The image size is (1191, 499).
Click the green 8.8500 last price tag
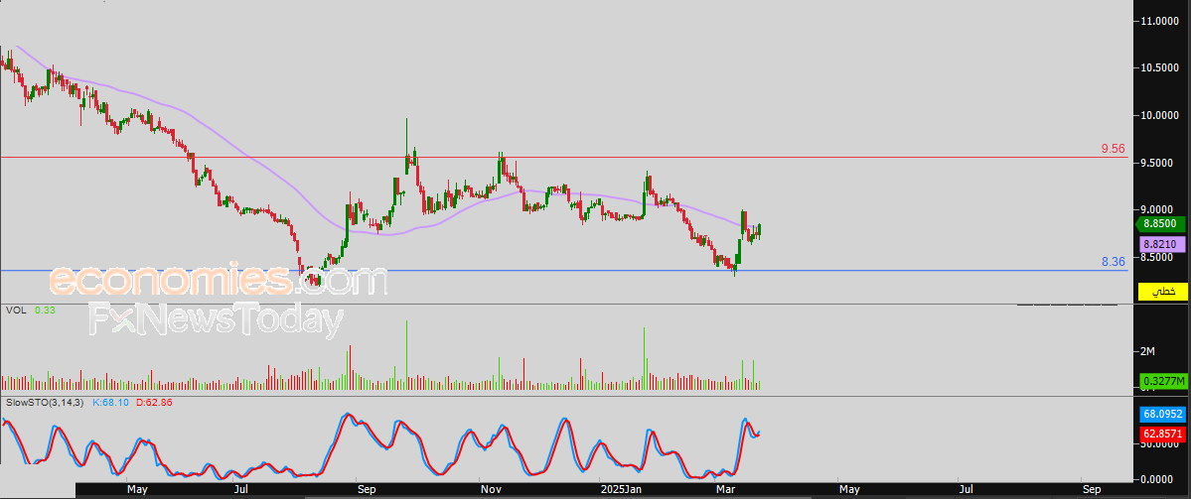pyautogui.click(x=1160, y=224)
